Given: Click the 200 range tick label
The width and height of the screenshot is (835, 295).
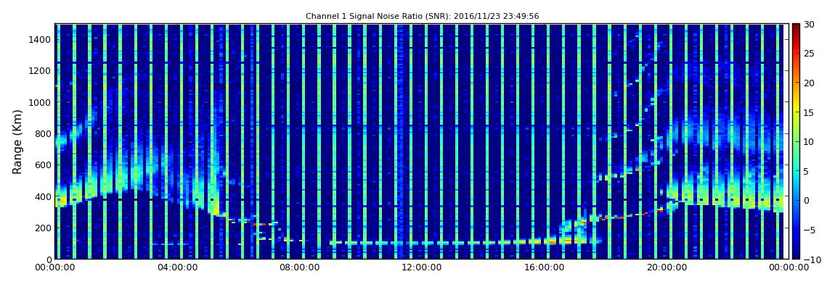Looking at the screenshot, I should 44,228.
